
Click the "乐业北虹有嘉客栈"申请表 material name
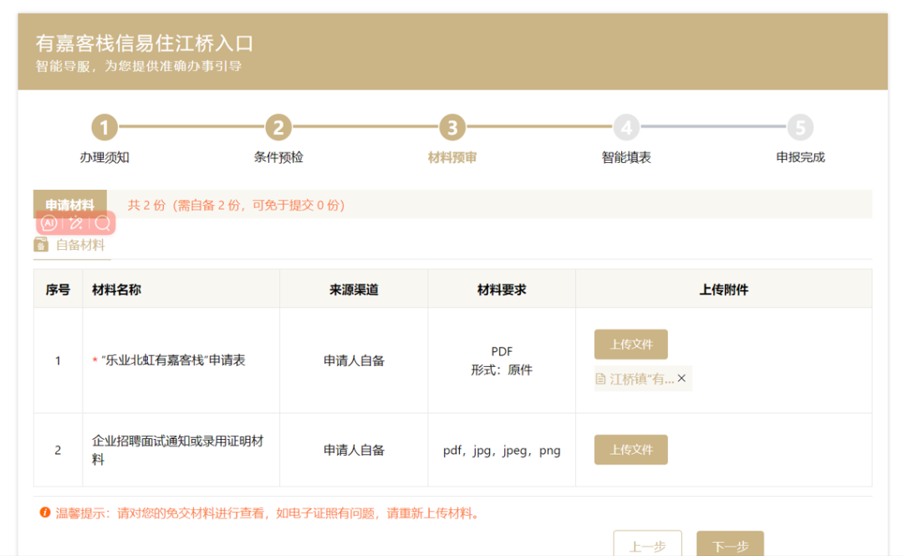173,360
